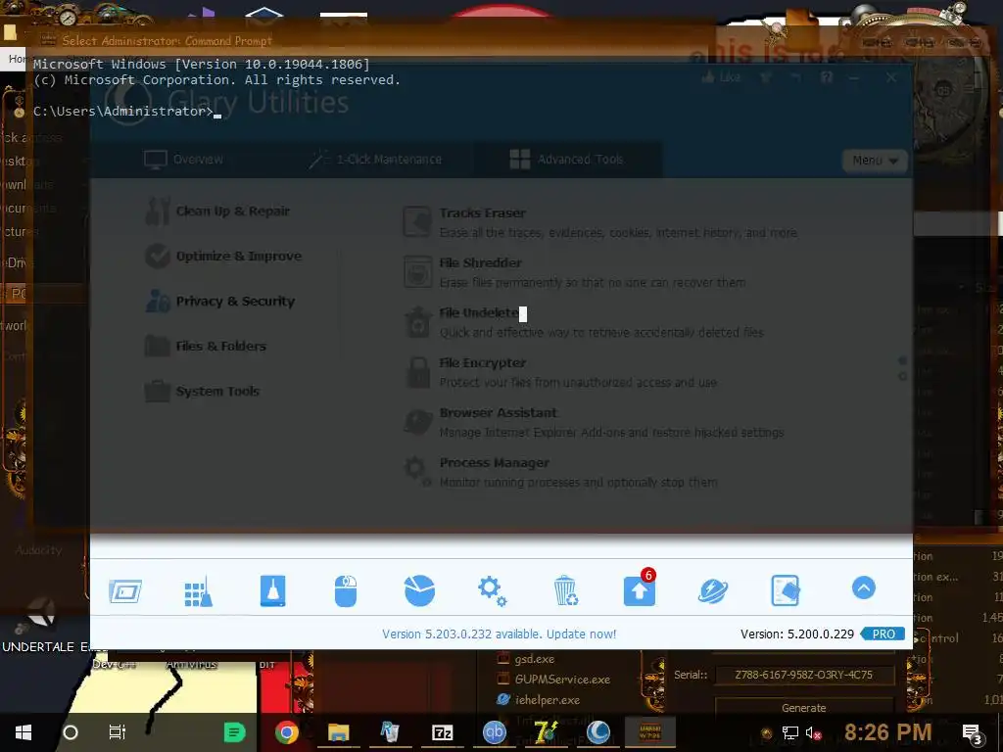This screenshot has height=752, width=1003.
Task: Open the pie chart disk analyzer icon
Action: tap(419, 590)
